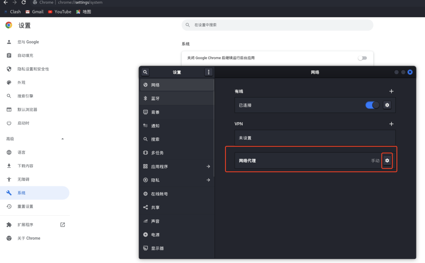
Task: Select 系统 in Chrome settings sidebar
Action: pyautogui.click(x=35, y=193)
